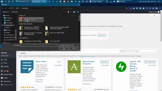The image size is (162, 91).
Task: Open the recent locations dropdown arrow
Action: 8,8
